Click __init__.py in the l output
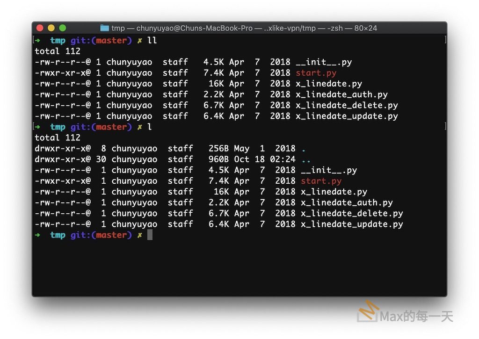479x339 pixels. point(329,170)
